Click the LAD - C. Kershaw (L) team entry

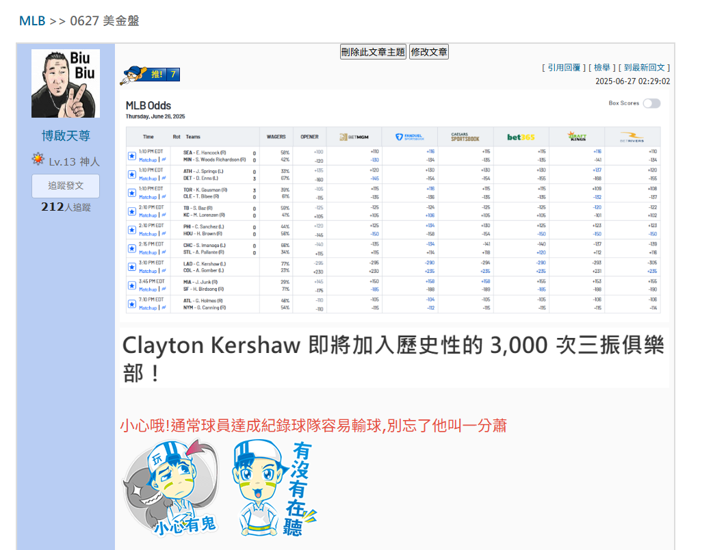coord(205,264)
